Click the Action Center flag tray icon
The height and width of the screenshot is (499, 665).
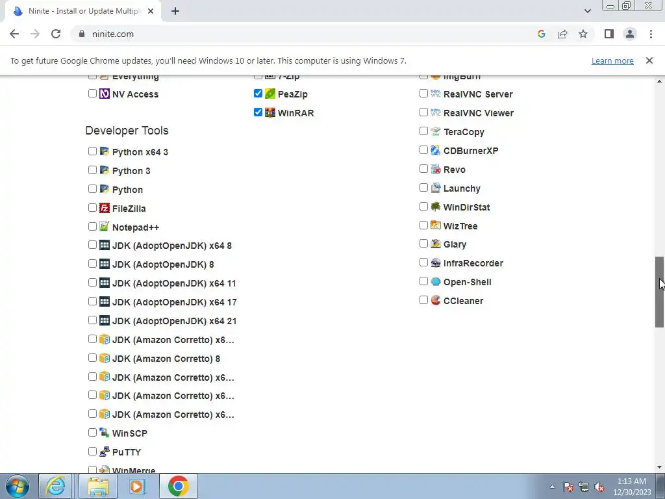(568, 487)
